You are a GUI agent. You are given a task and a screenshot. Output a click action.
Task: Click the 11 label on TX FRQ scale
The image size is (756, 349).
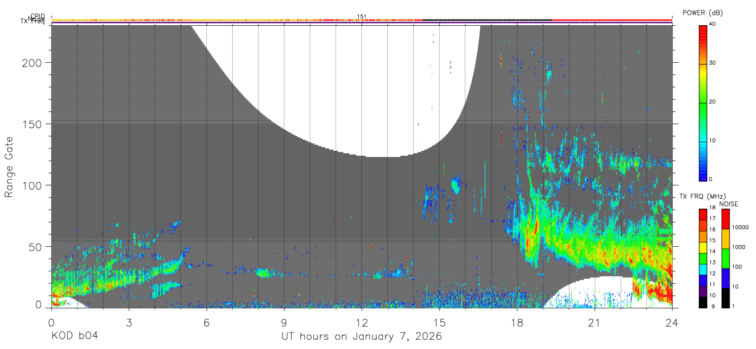pyautogui.click(x=713, y=284)
